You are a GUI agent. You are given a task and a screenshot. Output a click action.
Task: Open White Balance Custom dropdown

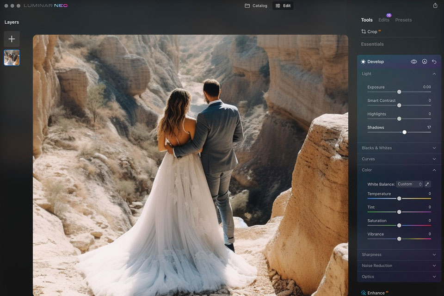(409, 184)
